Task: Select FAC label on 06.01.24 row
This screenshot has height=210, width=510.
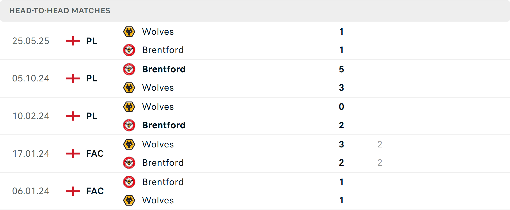Action: coord(95,191)
